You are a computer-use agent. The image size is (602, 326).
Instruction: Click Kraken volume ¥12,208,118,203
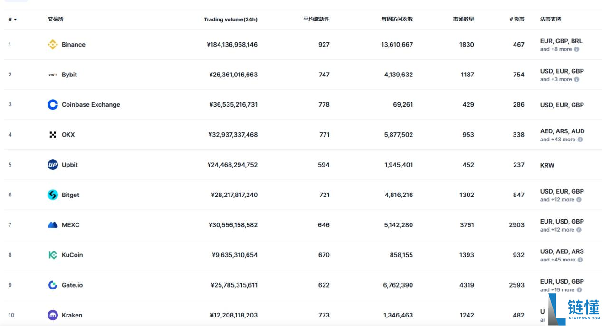click(234, 315)
